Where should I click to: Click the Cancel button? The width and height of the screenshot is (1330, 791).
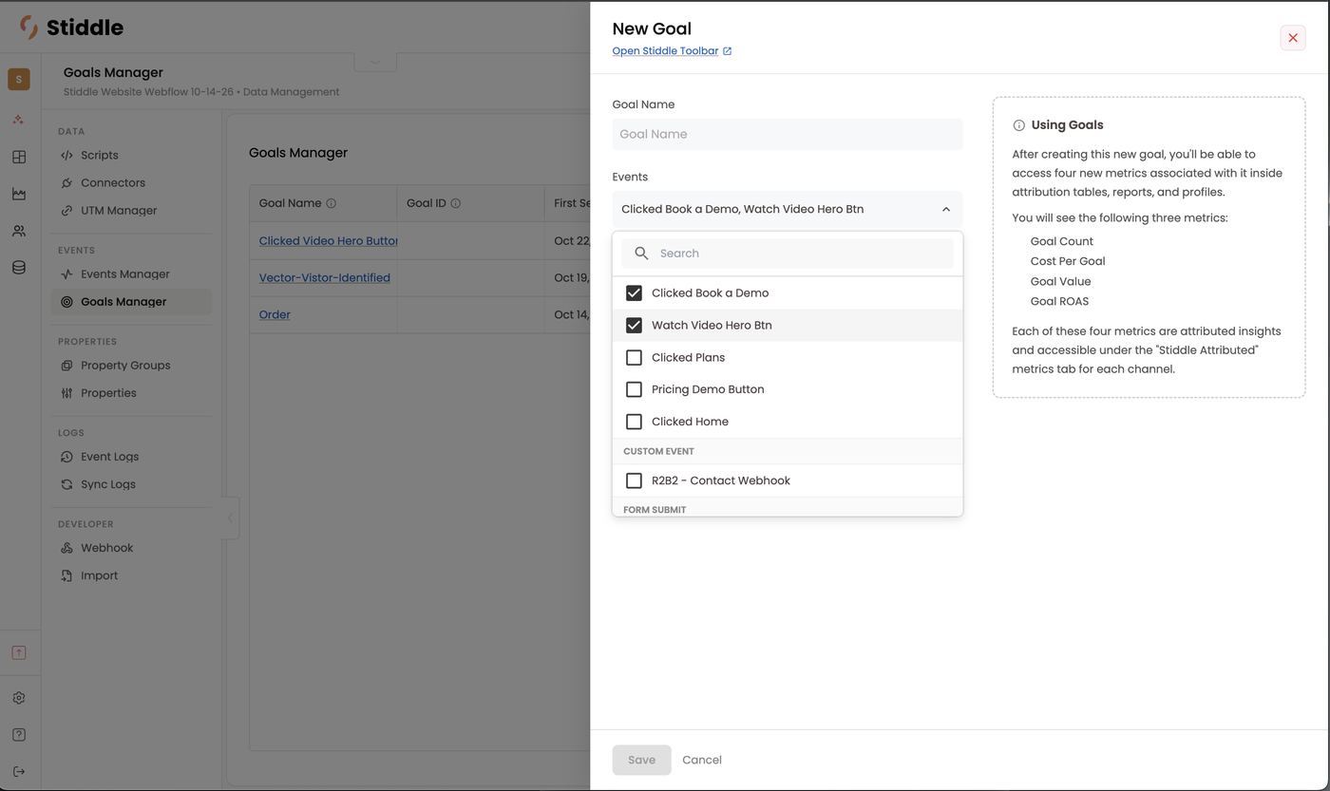(x=702, y=760)
